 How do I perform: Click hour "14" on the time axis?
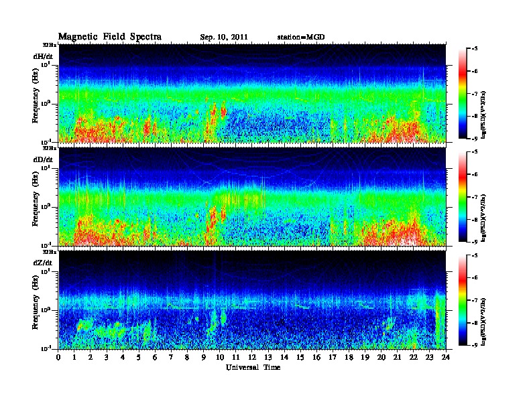click(284, 357)
